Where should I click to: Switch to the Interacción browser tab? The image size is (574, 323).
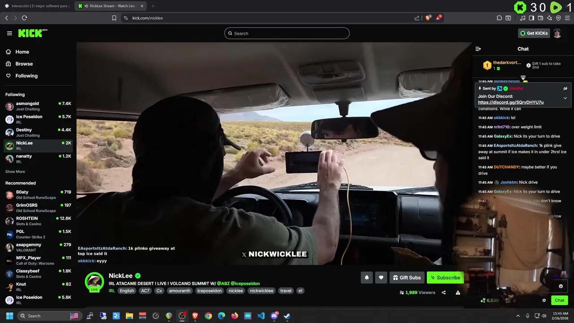36,6
